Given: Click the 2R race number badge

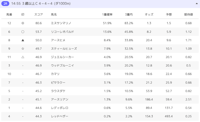Looking at the screenshot, I should (5, 3).
